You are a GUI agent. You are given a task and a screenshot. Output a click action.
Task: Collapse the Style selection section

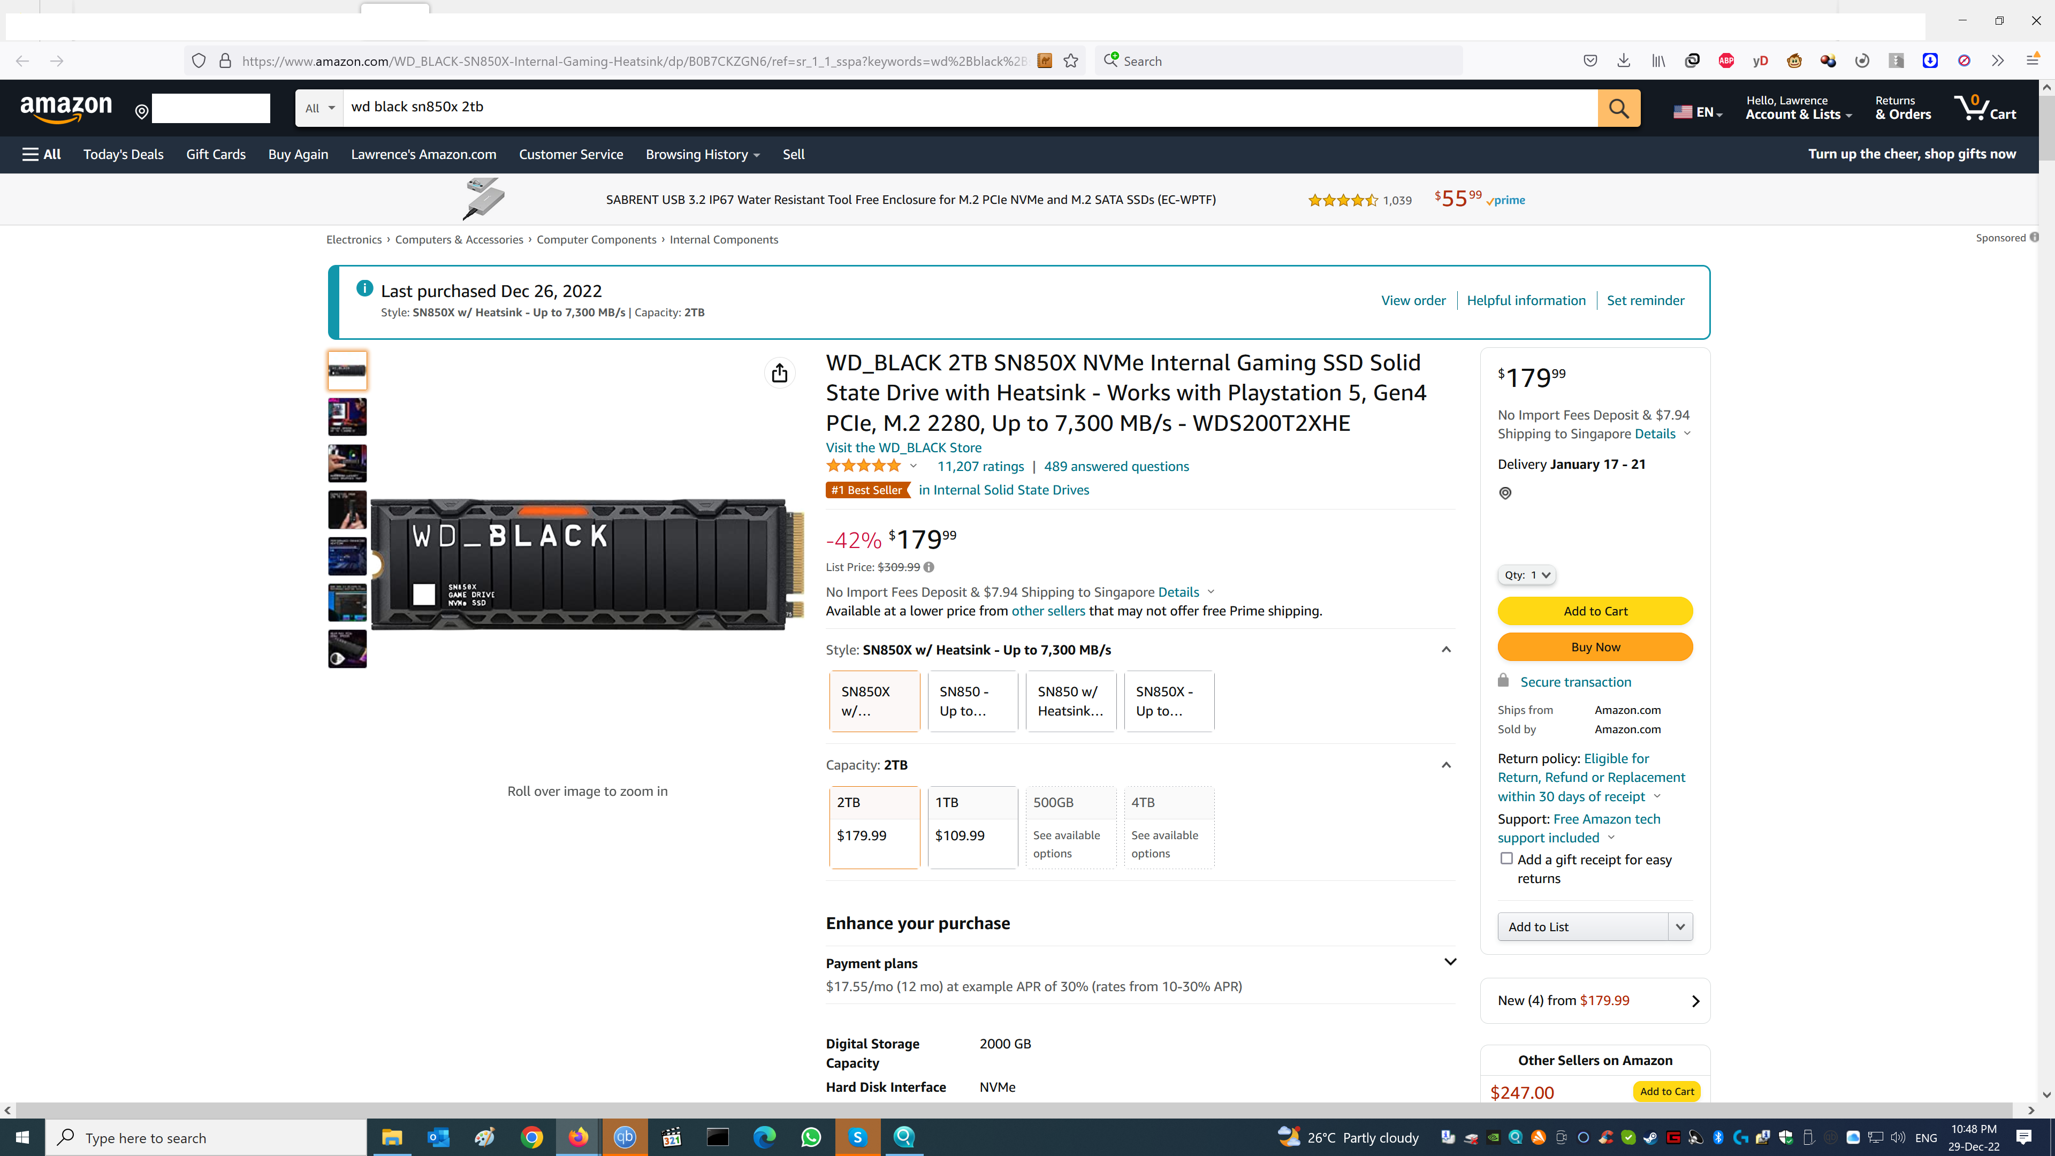pos(1447,649)
